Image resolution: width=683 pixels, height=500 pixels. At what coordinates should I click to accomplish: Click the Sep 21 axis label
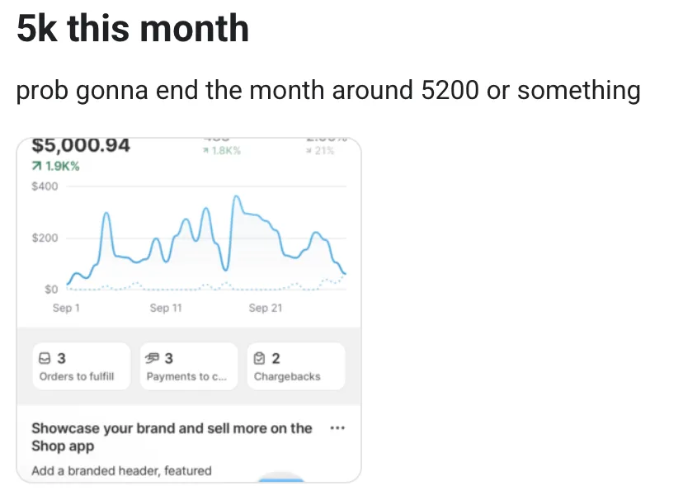[x=266, y=308]
